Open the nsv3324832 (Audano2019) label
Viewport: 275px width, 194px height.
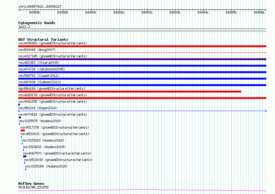tap(44, 147)
